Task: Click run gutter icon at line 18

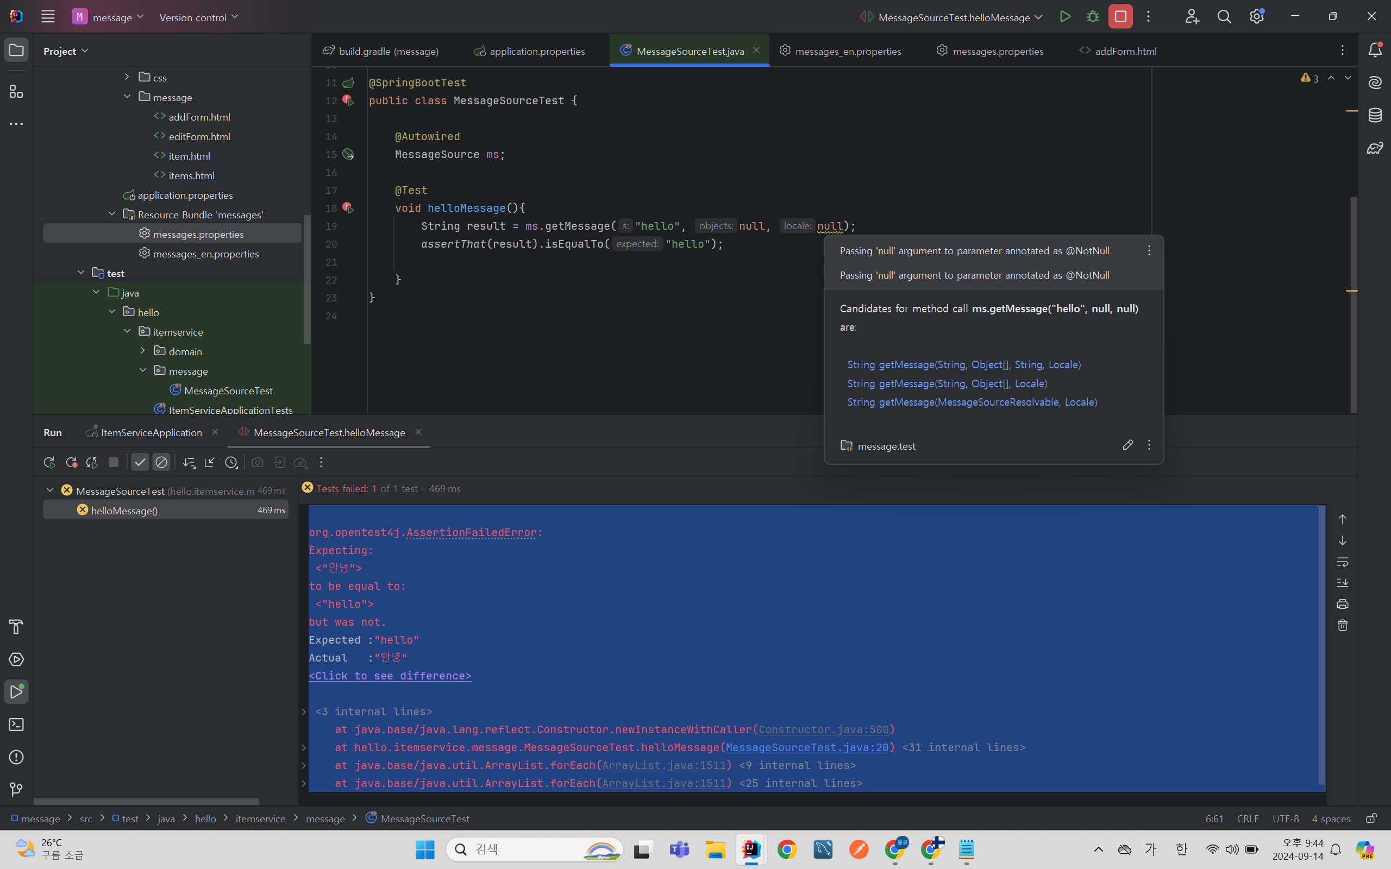Action: click(348, 207)
